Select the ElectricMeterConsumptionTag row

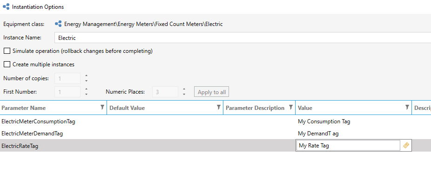(x=215, y=121)
